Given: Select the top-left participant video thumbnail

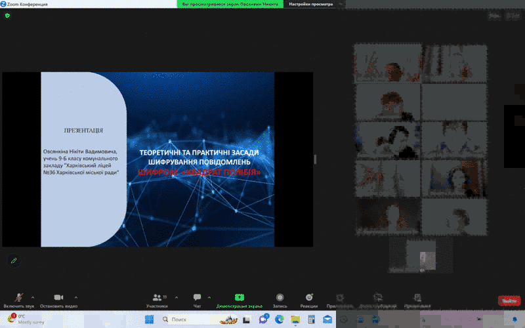Looking at the screenshot, I should [x=387, y=64].
